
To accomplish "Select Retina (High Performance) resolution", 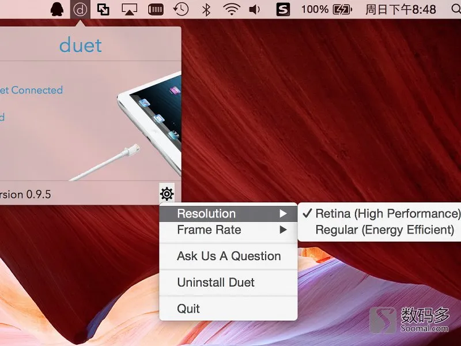I will 380,213.
